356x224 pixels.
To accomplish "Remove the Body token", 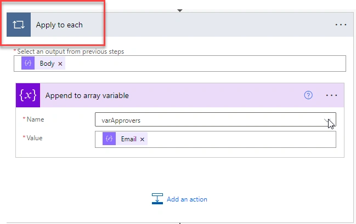I will (60, 64).
